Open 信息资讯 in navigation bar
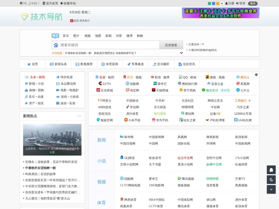This screenshot has width=279, height=209. (x=187, y=64)
